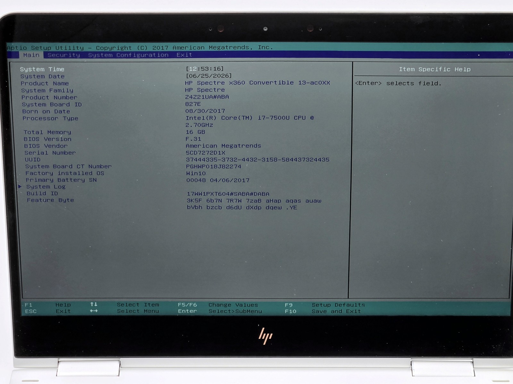Screen dimensions: 513x384
Task: Click the Processor Type label
Action: tap(50, 118)
